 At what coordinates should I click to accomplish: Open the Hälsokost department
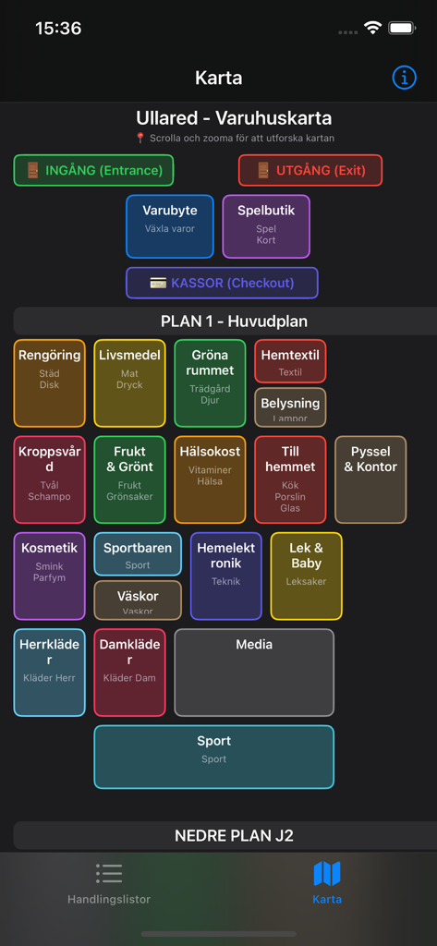(210, 479)
